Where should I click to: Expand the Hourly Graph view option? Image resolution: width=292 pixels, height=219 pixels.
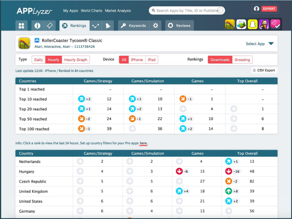point(76,60)
